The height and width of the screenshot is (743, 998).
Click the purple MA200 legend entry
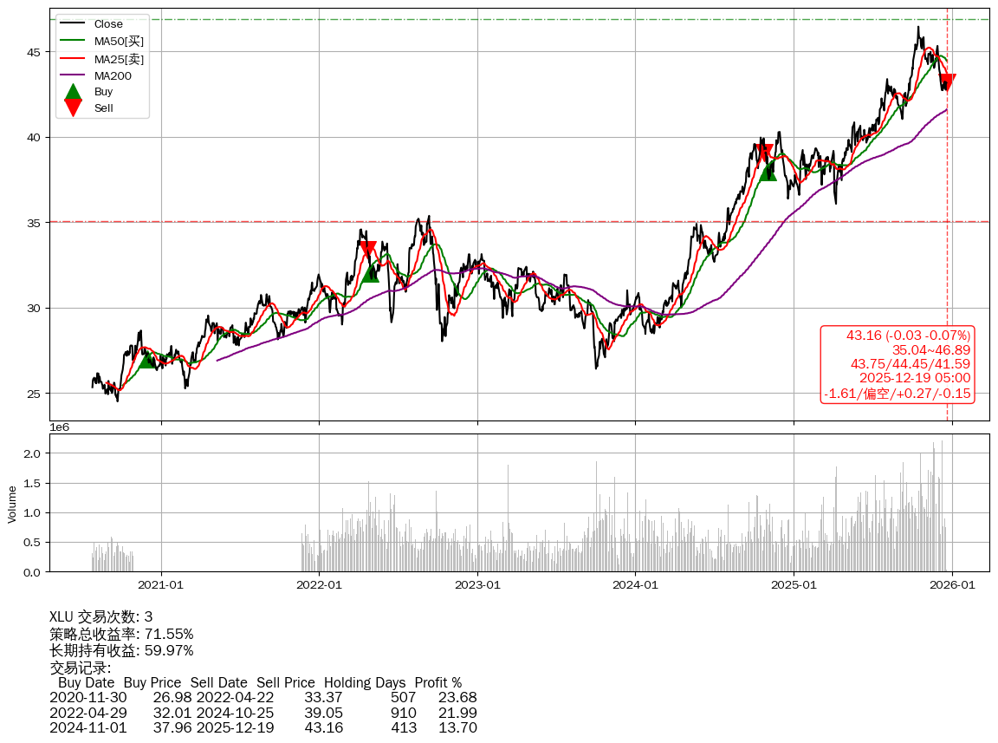[x=113, y=75]
